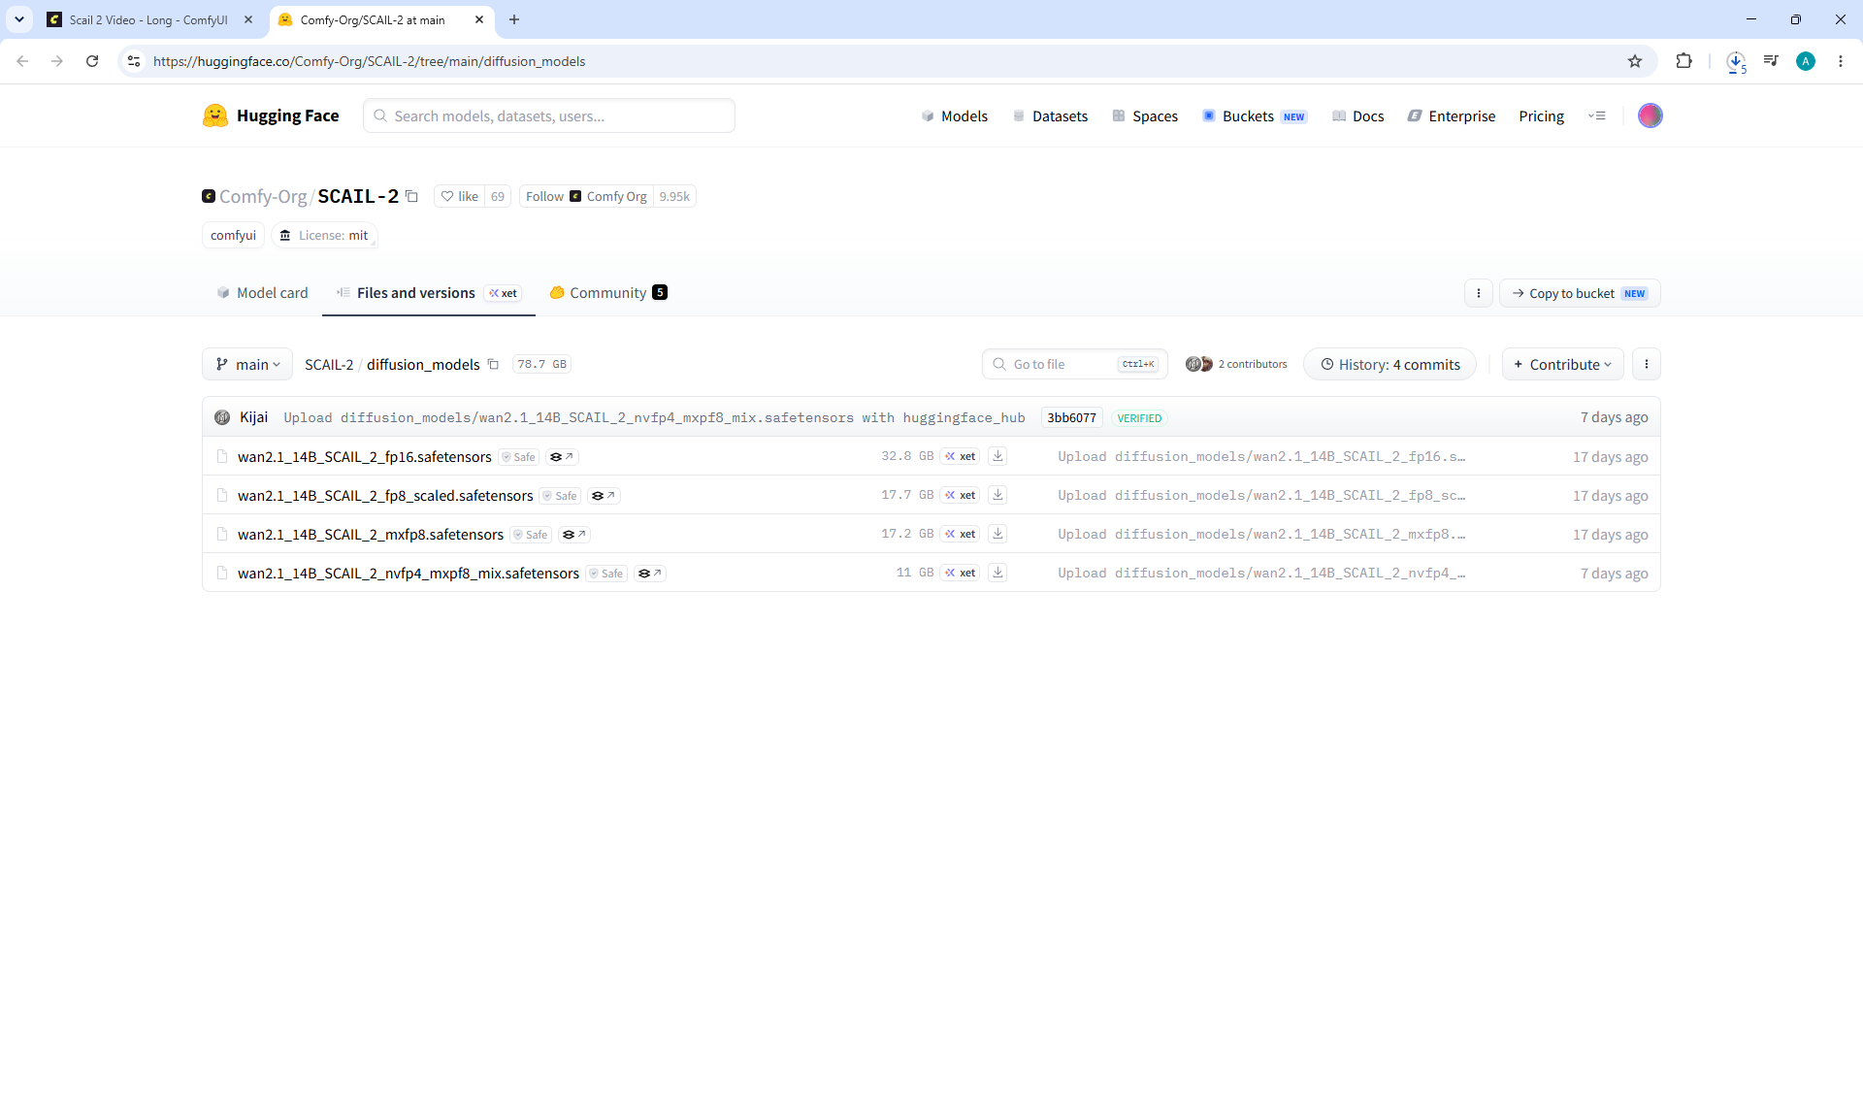Expand the additional navigation menu icon
Viewport: 1863px width, 1117px height.
coord(1597,115)
